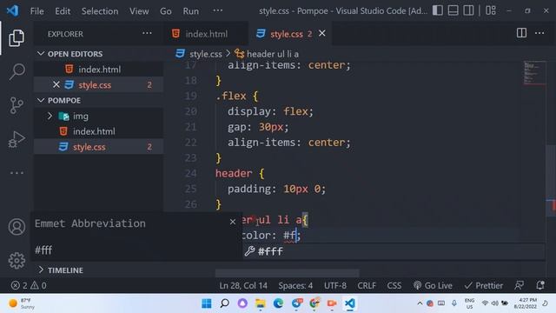Click Prettier status button
Image resolution: width=556 pixels, height=313 pixels.
[484, 286]
